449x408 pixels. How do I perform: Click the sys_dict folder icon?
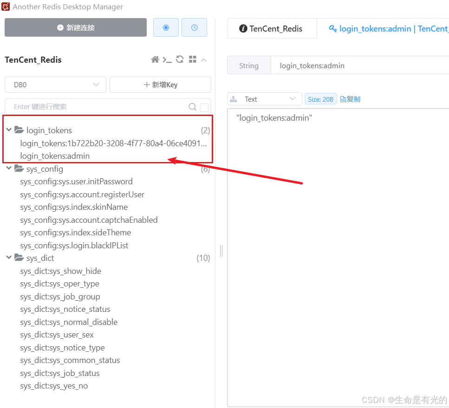(x=19, y=258)
